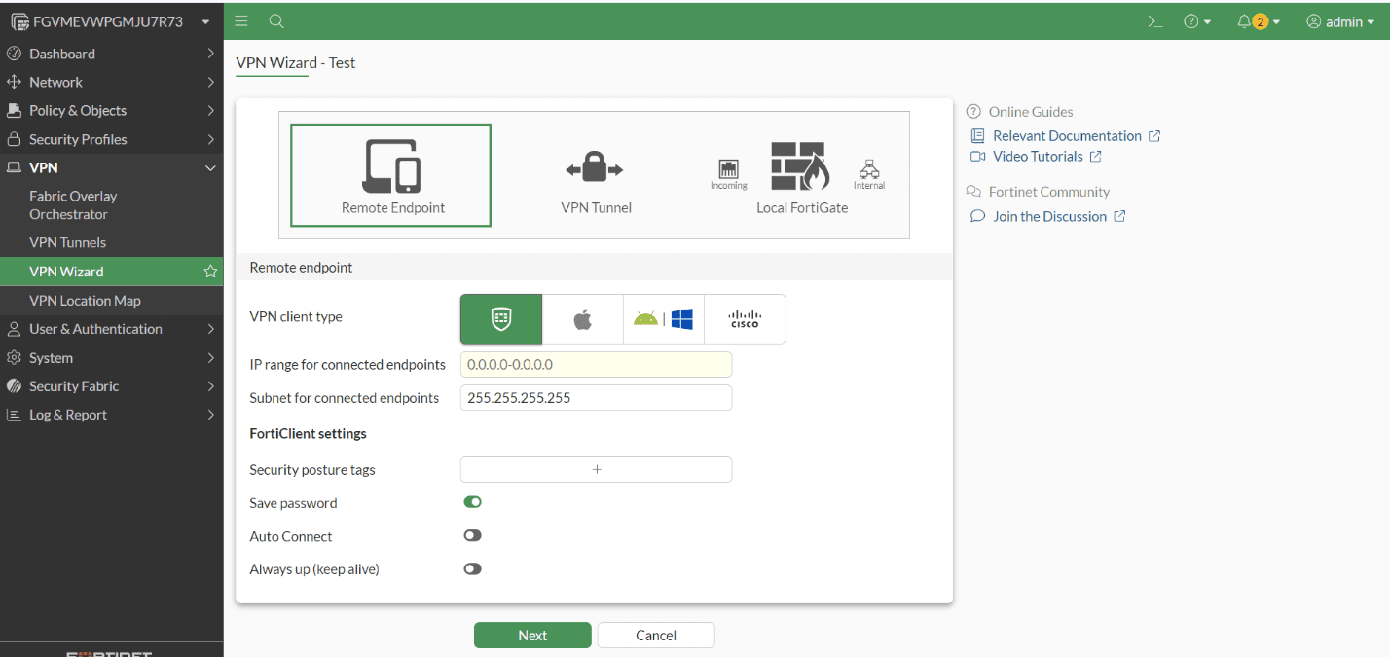1390x657 pixels.
Task: Select Apple native VPN client type
Action: 582,319
